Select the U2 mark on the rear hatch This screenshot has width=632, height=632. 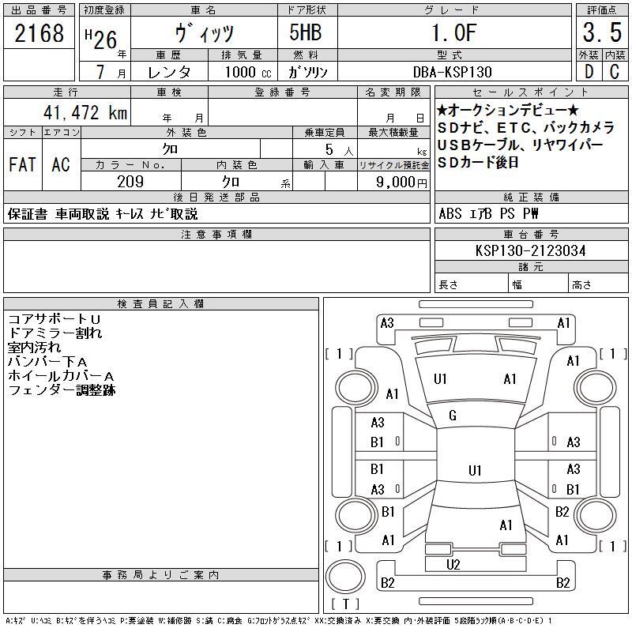(x=453, y=564)
